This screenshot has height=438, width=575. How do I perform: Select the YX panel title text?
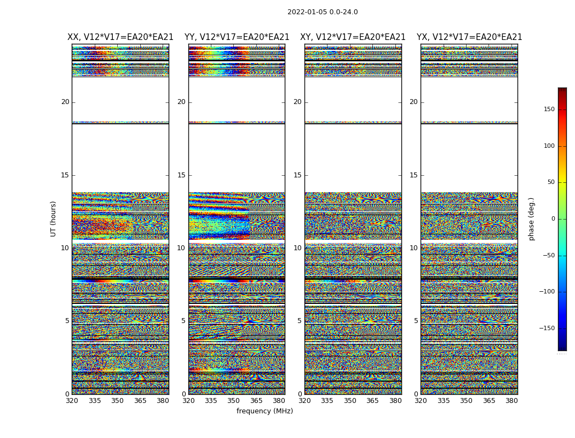[469, 37]
